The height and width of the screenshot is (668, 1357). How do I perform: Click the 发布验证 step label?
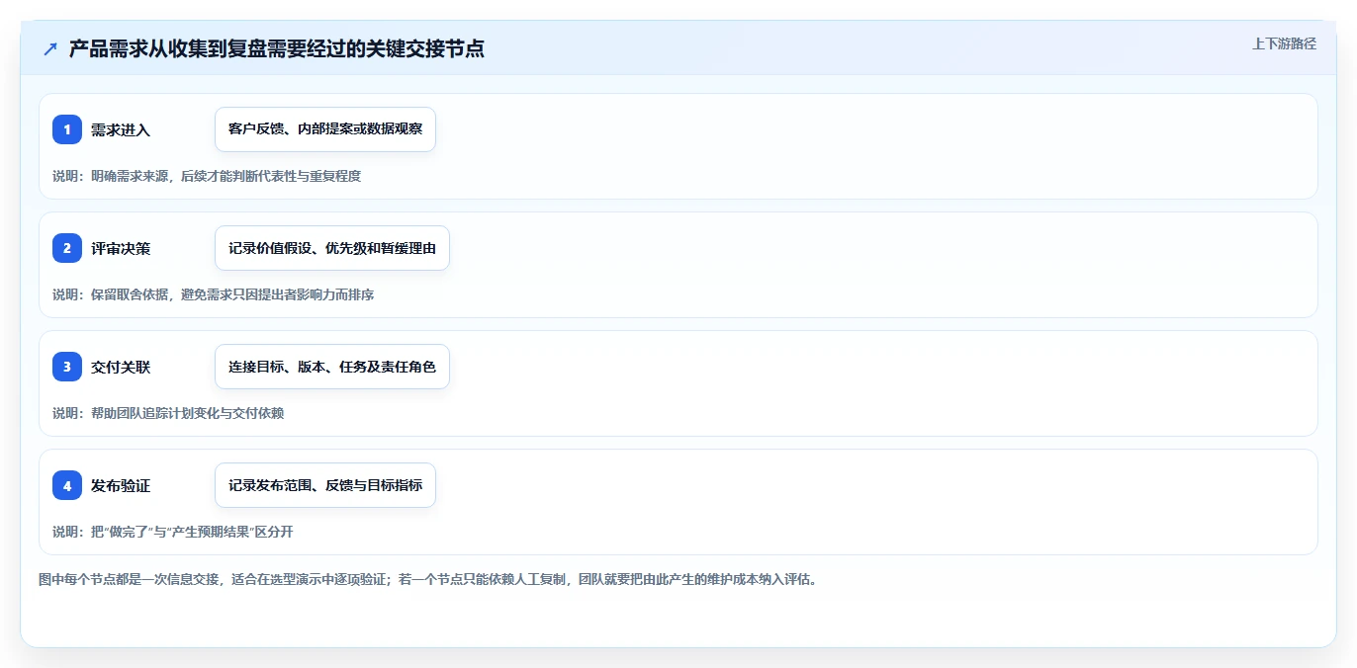click(121, 486)
